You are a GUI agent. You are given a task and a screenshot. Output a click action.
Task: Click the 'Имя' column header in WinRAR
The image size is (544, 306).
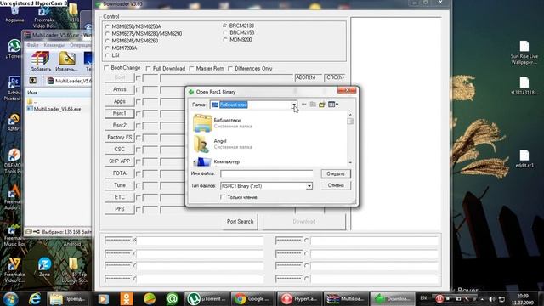coord(32,93)
